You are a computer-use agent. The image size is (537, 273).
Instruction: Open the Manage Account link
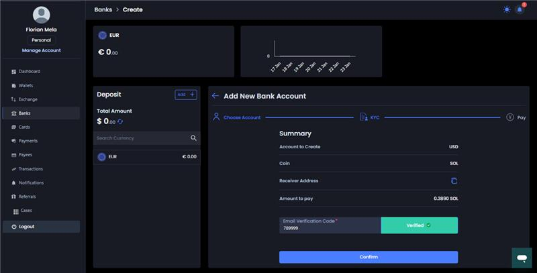(x=41, y=50)
